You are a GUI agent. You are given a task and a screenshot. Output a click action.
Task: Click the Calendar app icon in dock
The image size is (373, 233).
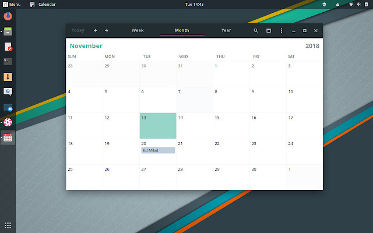pyautogui.click(x=8, y=137)
